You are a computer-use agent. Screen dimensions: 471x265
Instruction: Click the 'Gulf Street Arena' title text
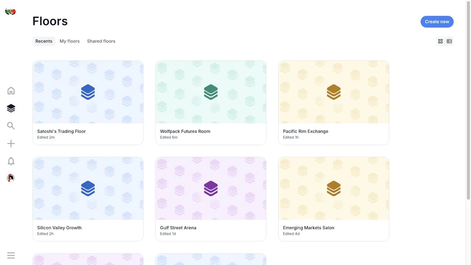click(178, 228)
